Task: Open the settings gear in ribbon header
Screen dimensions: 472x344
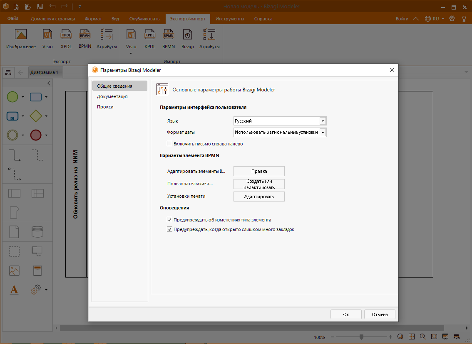Action: [452, 19]
